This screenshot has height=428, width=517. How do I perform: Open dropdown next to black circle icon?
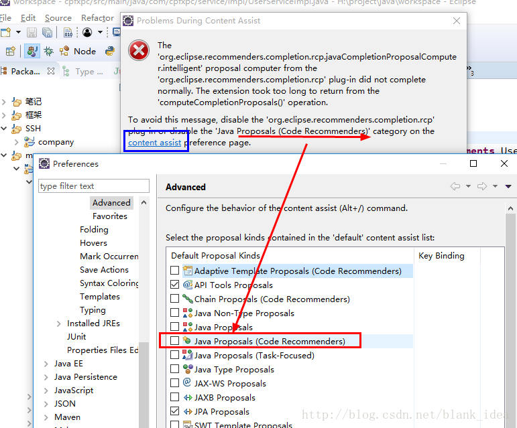100,32
